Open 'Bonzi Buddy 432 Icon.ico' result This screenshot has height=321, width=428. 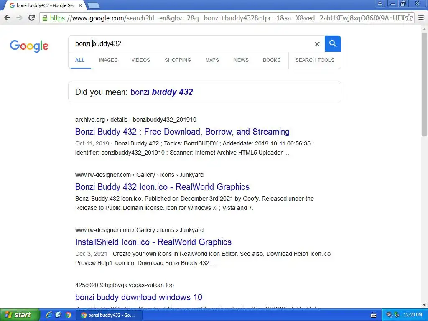(x=163, y=187)
